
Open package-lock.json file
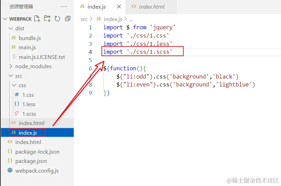click(x=37, y=152)
